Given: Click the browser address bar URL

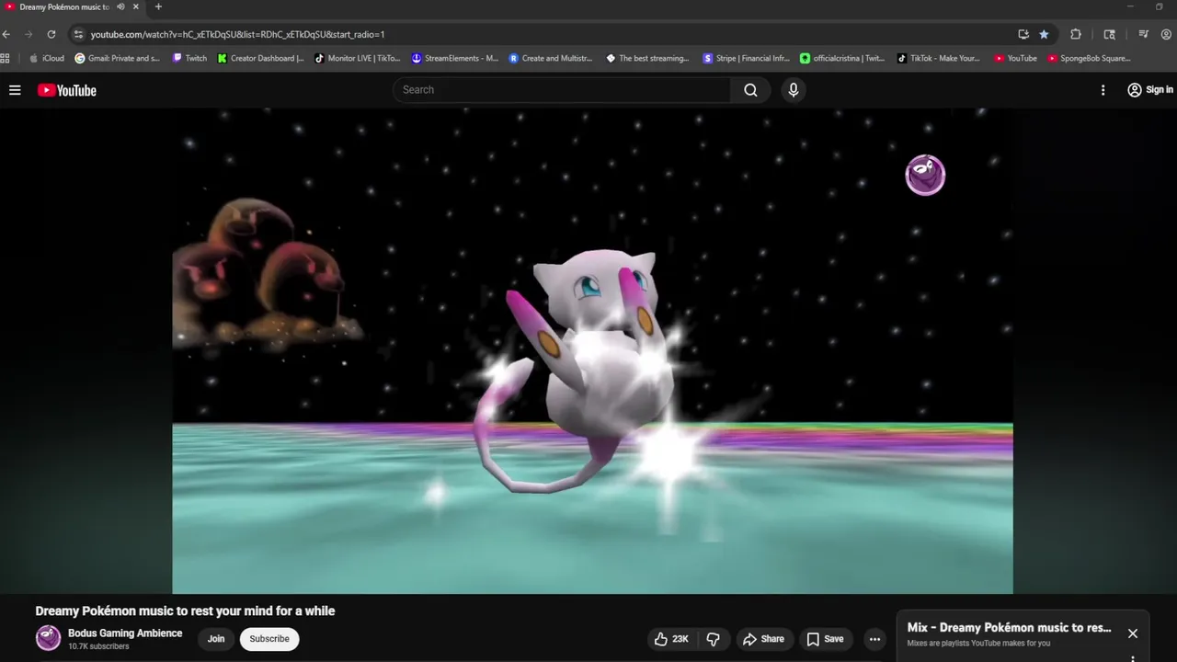Looking at the screenshot, I should (237, 34).
